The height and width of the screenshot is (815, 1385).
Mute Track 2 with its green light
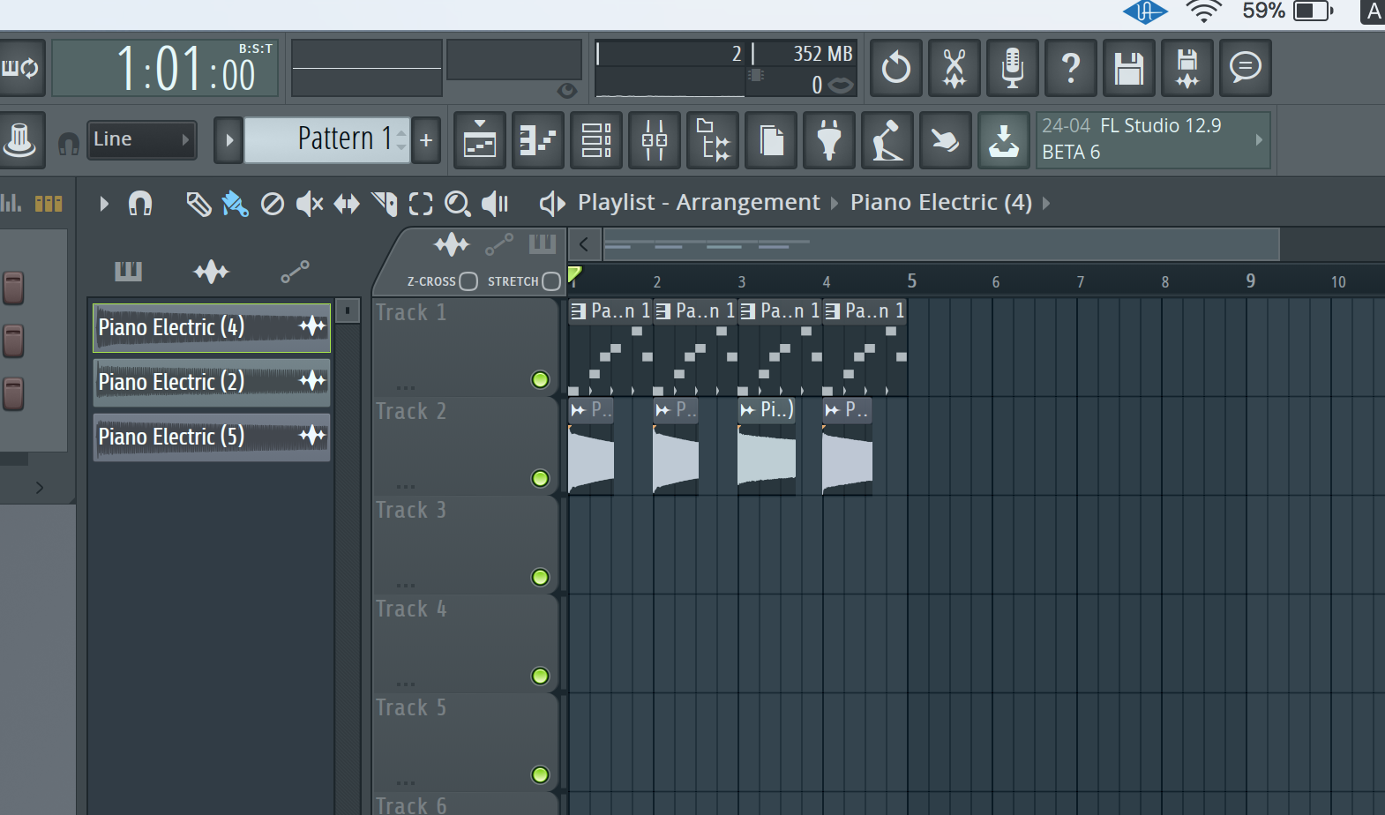[x=540, y=479]
